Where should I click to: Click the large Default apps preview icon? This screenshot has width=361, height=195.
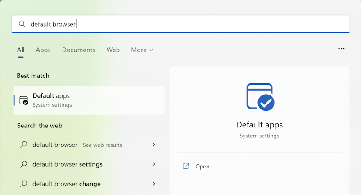(260, 97)
